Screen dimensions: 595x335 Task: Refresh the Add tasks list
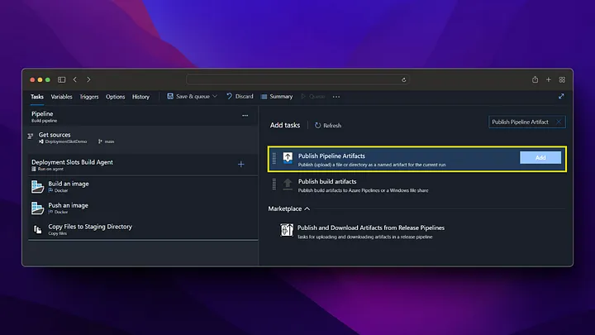(328, 126)
